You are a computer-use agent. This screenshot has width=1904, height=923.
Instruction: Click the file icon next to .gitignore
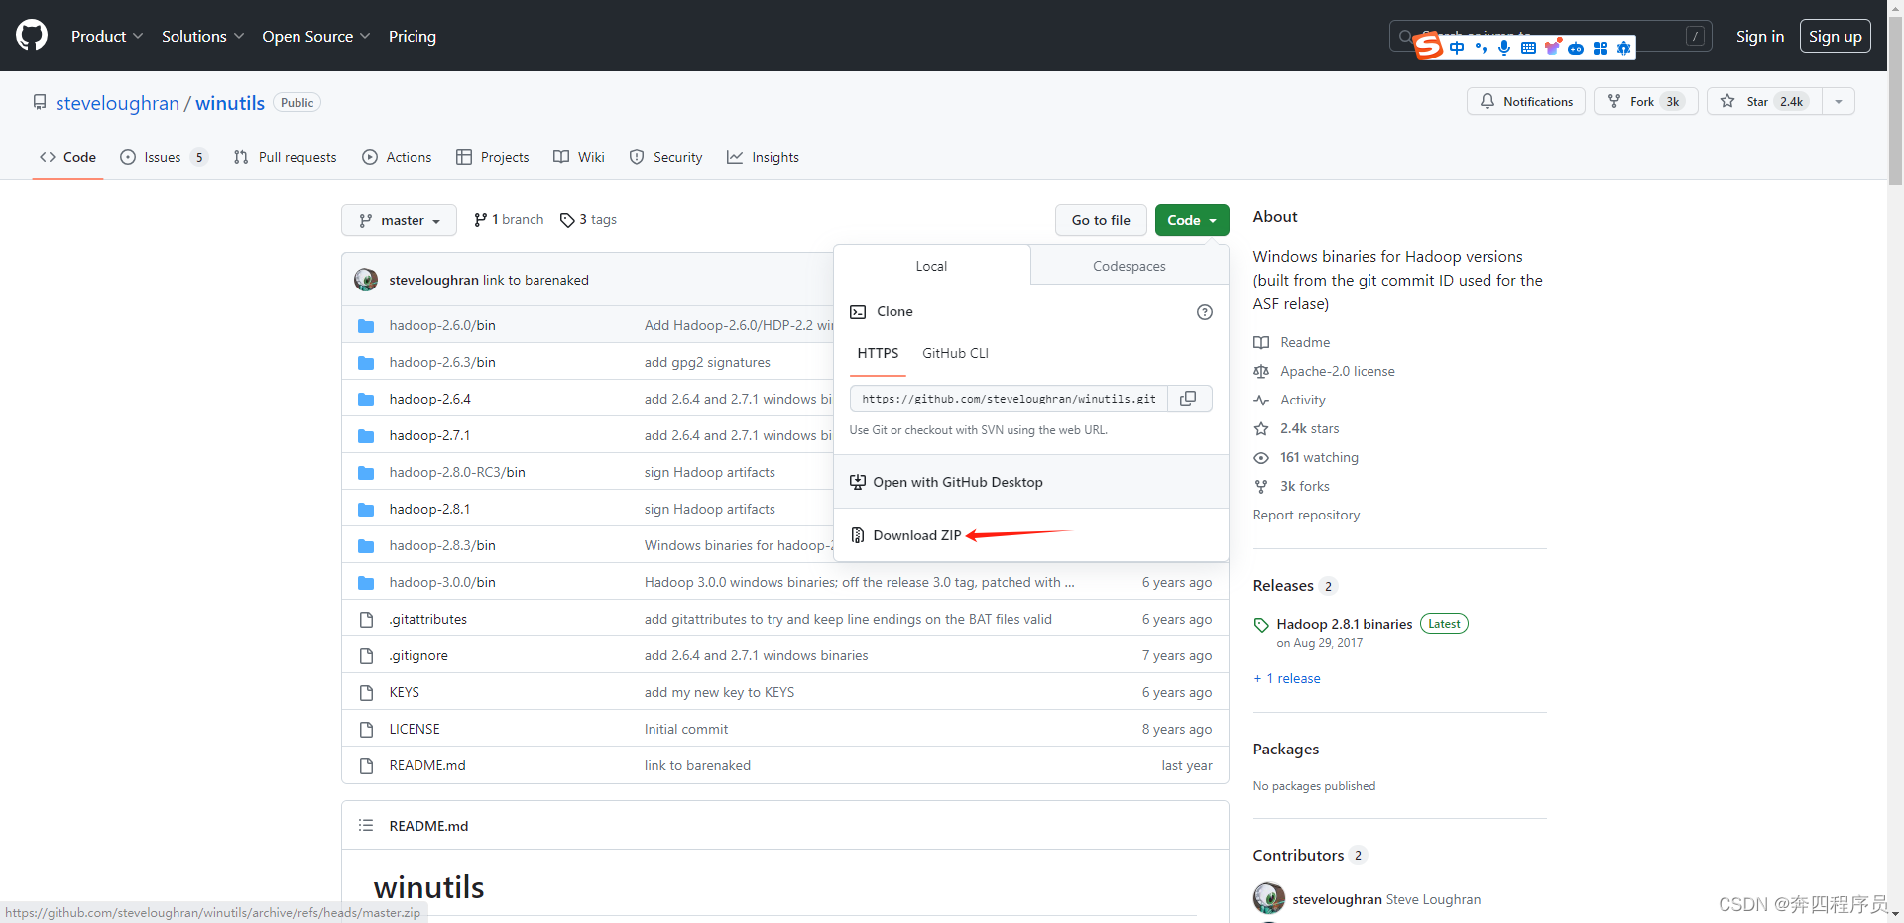coord(366,655)
